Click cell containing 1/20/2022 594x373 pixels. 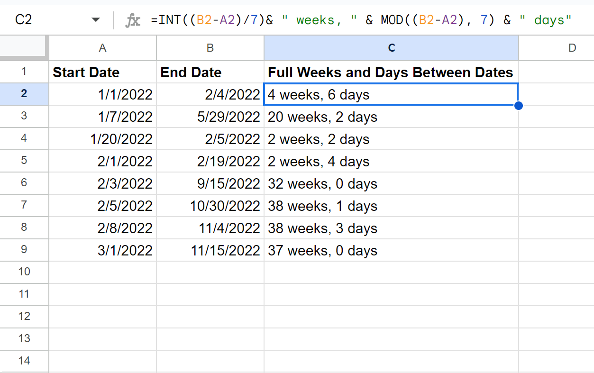click(x=102, y=139)
